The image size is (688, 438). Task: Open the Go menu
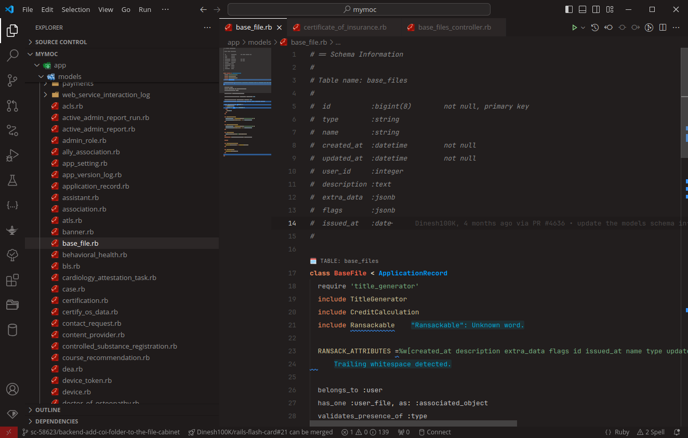(x=126, y=9)
